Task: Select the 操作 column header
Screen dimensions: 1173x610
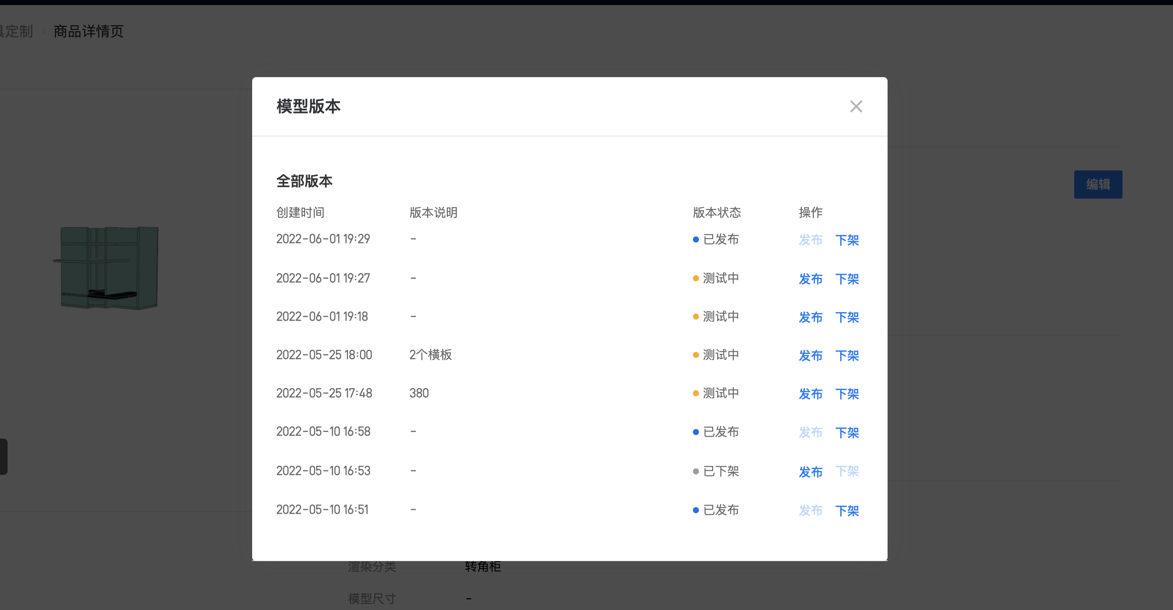Action: point(811,212)
